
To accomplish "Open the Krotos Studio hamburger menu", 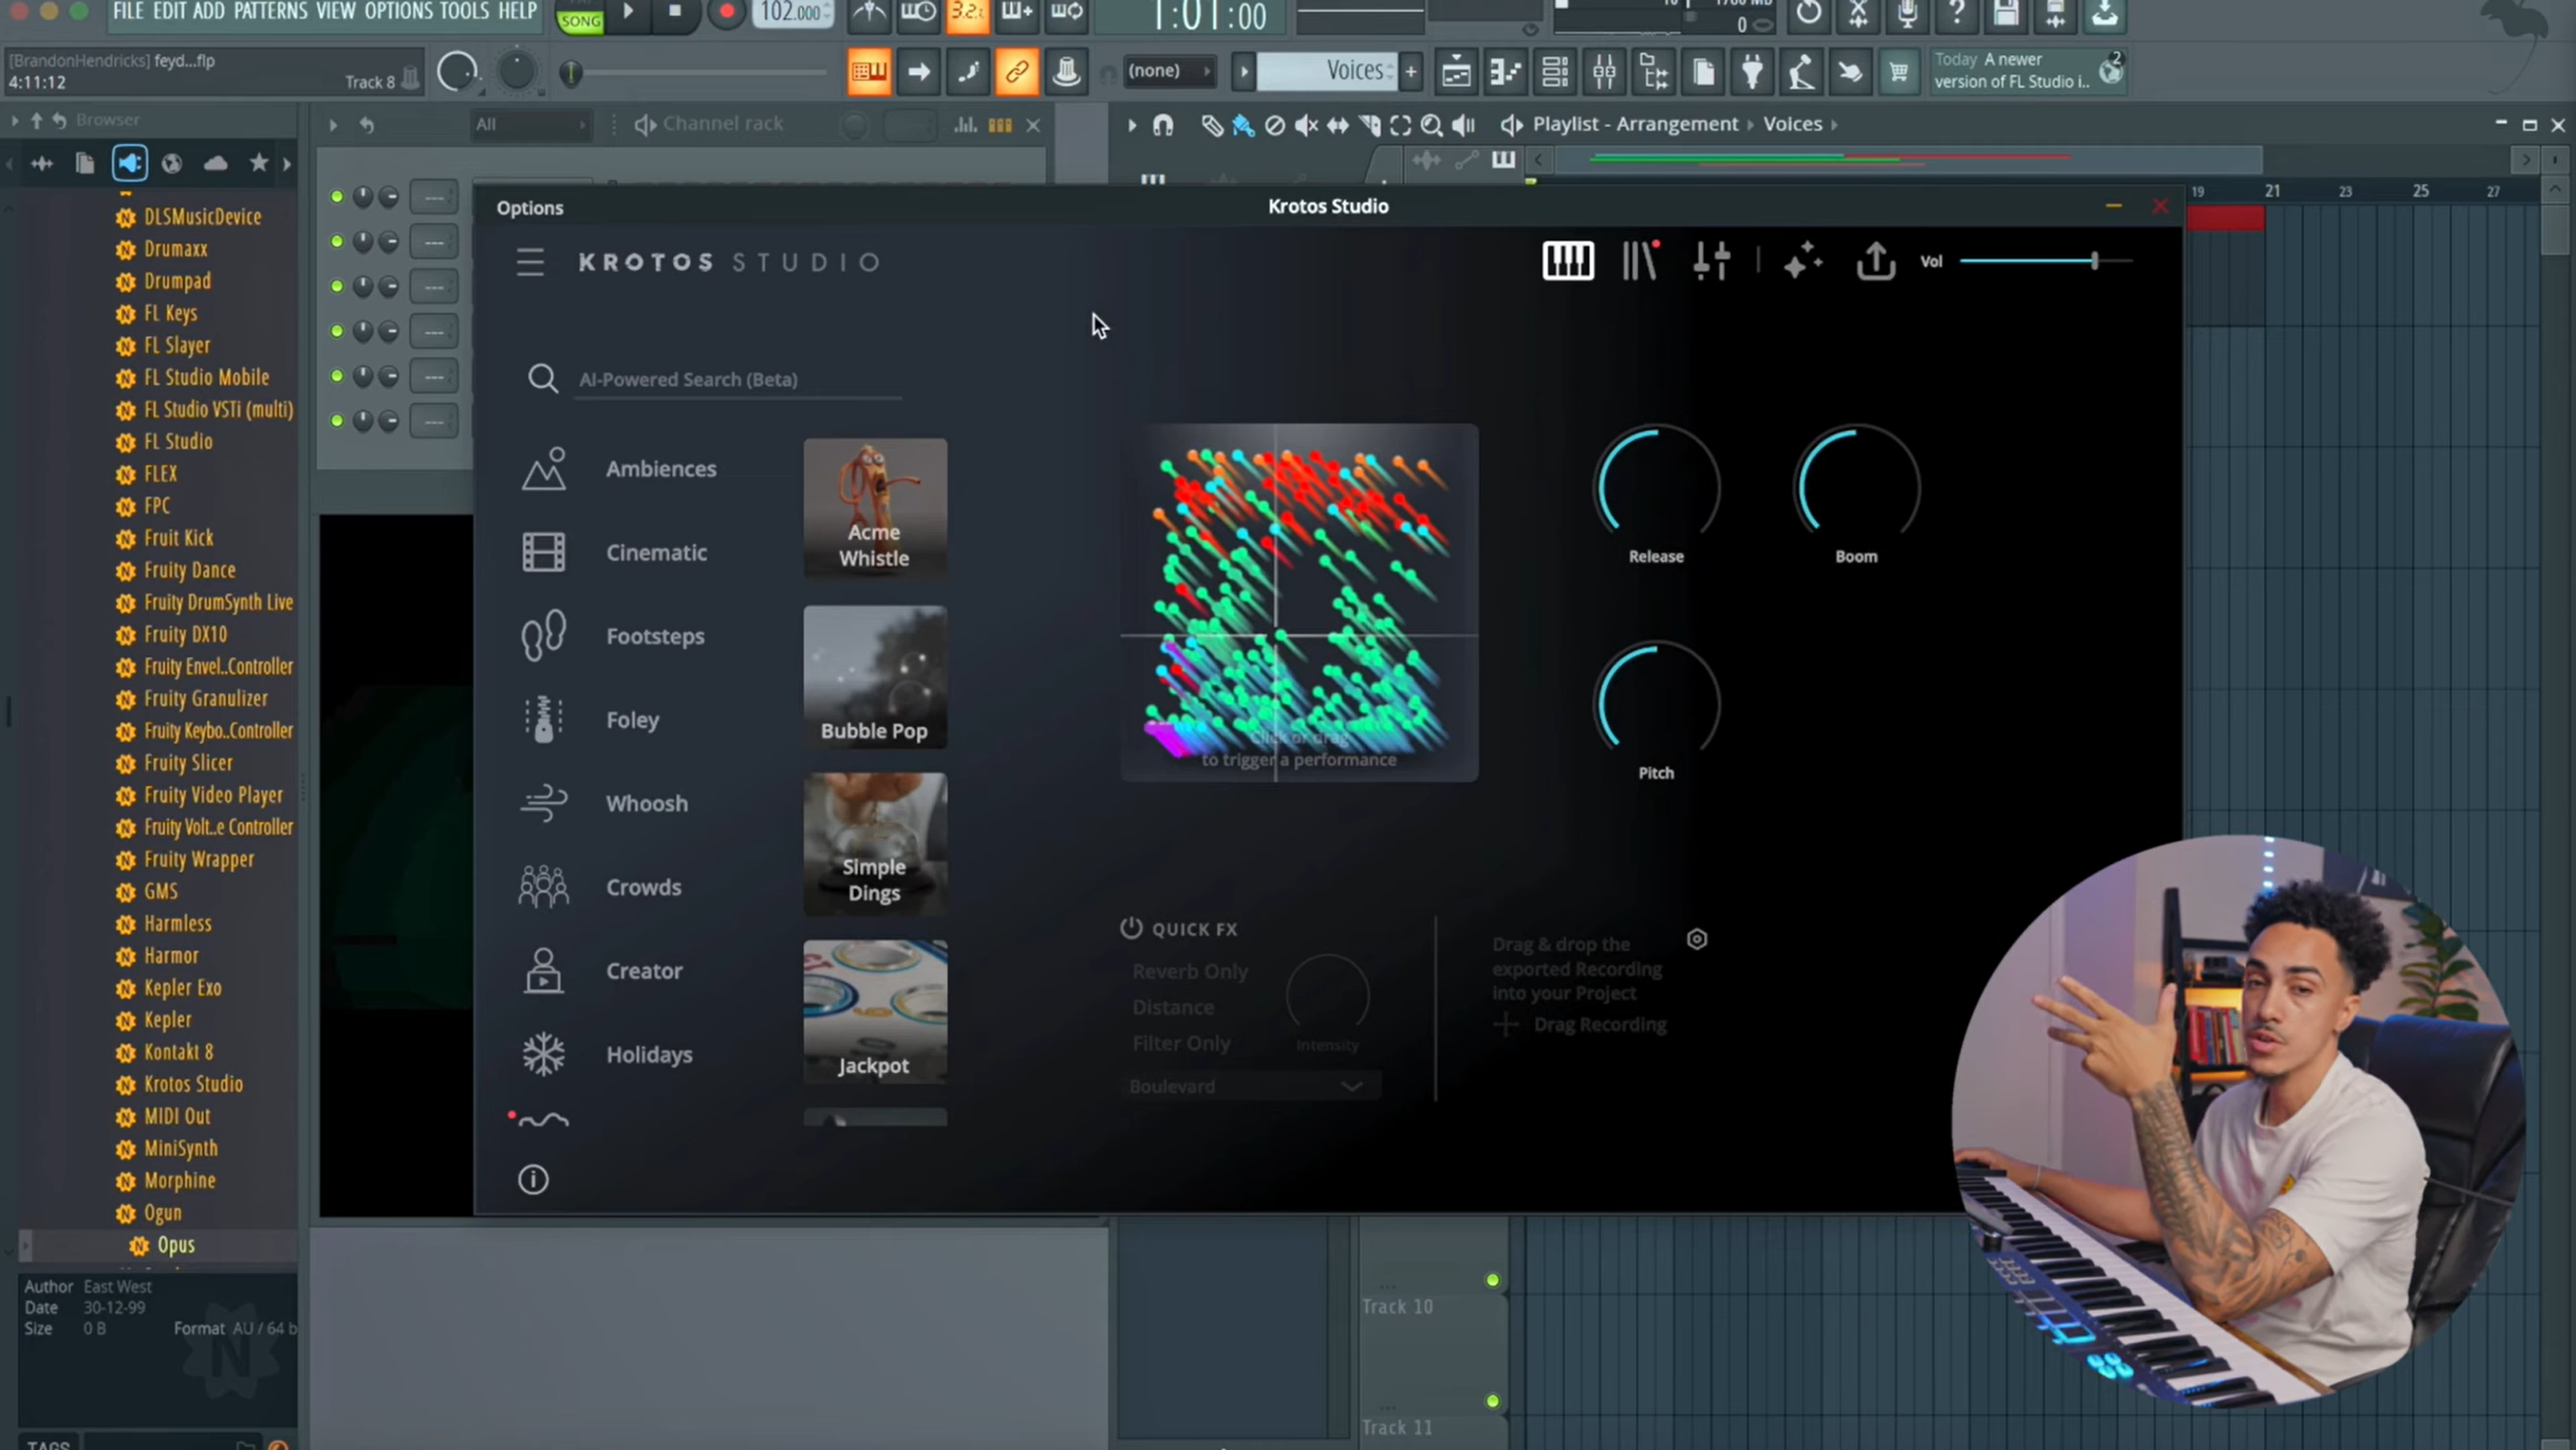I will (530, 262).
